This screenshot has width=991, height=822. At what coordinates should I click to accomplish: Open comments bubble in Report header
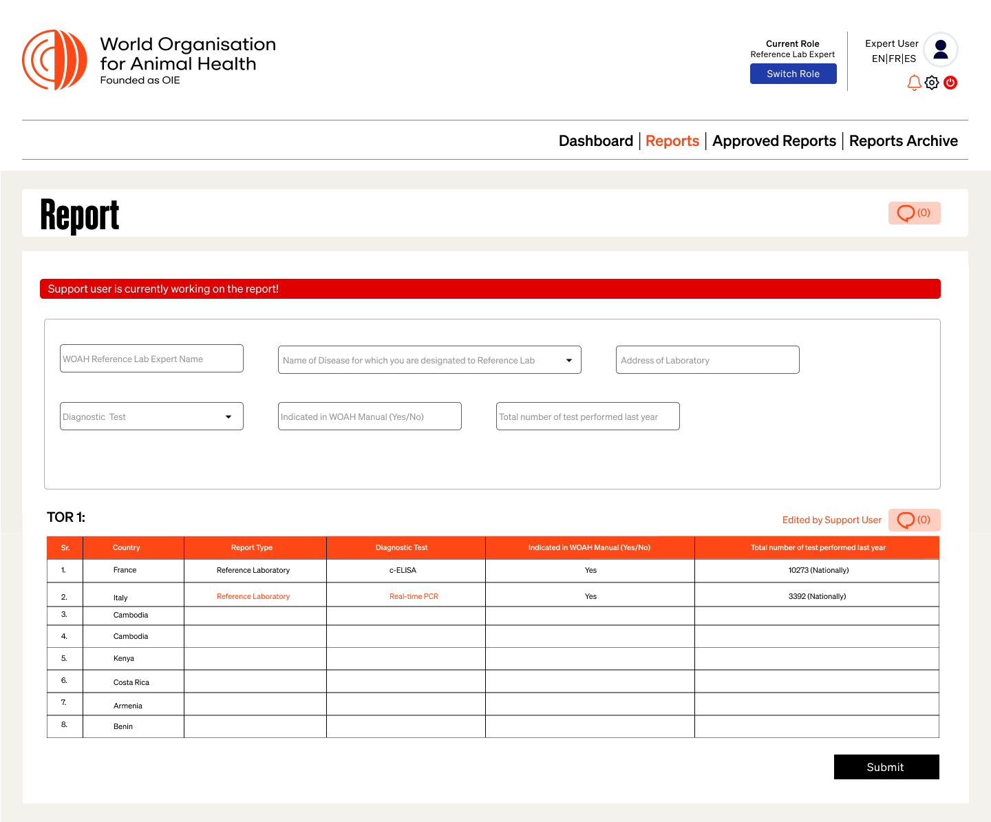click(914, 213)
